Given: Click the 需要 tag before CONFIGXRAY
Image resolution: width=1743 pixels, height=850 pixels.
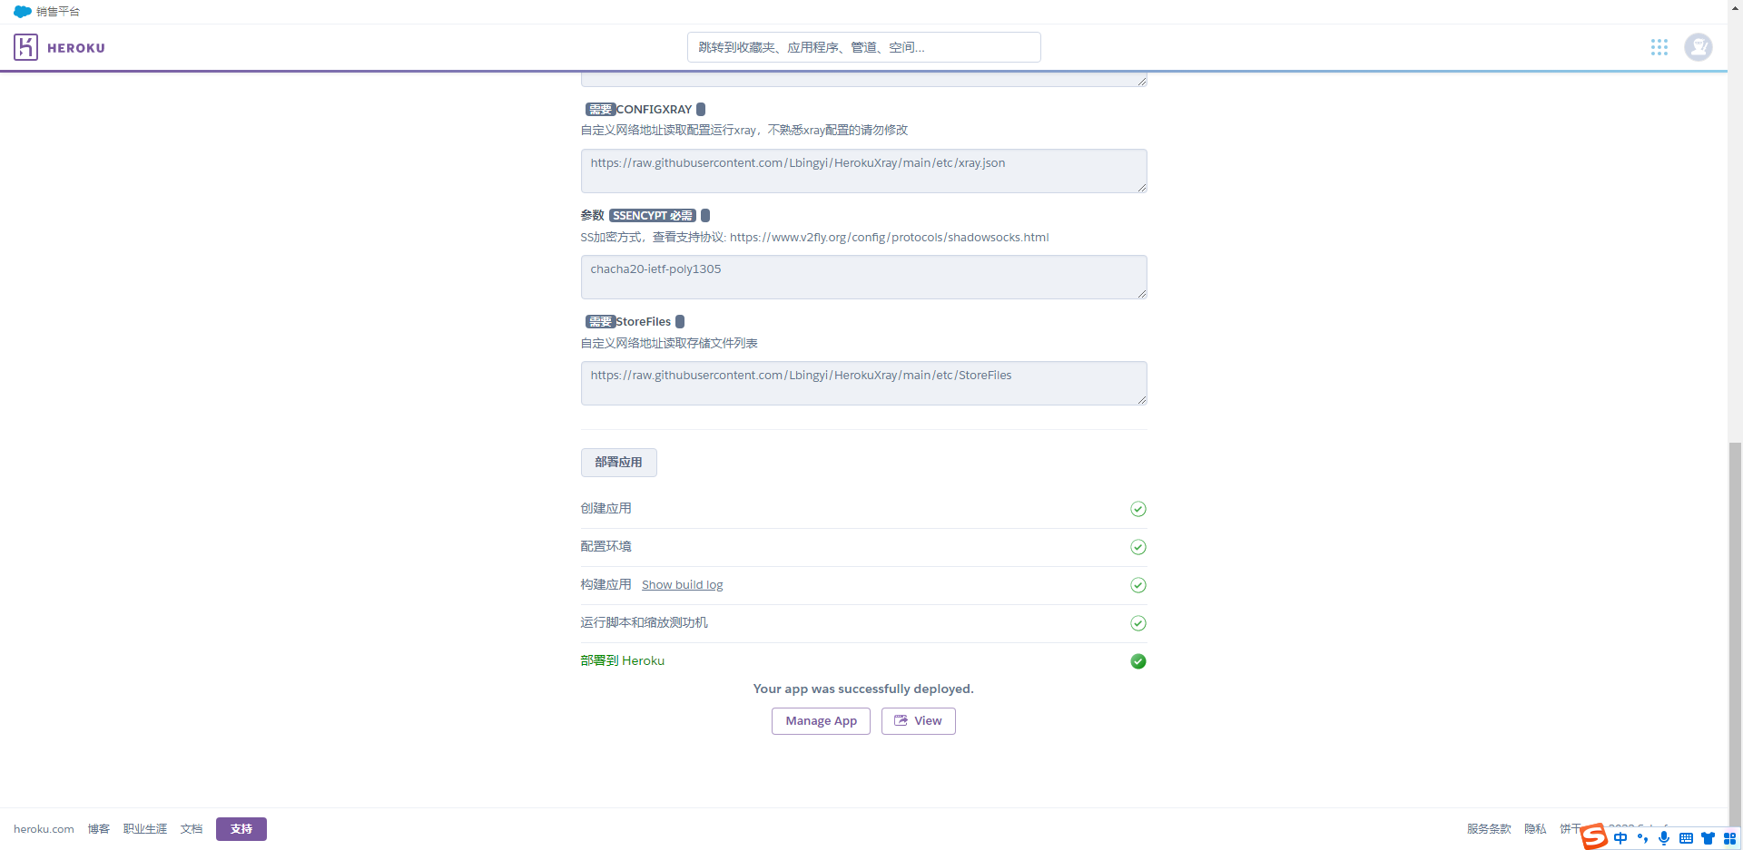Looking at the screenshot, I should point(600,110).
